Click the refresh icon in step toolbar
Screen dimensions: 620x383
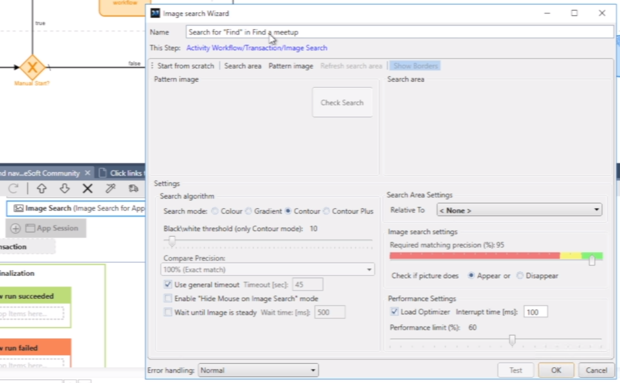coord(13,188)
